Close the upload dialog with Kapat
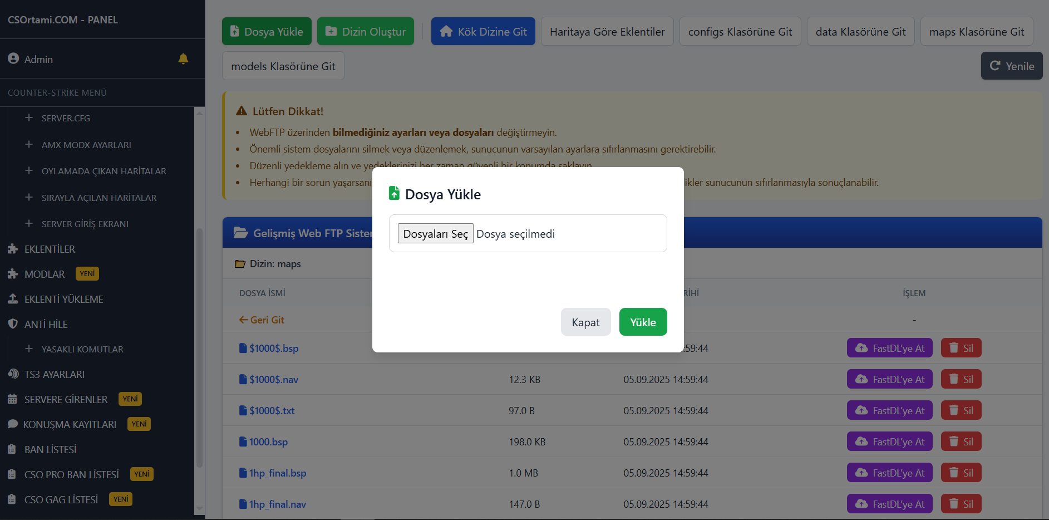 coord(585,322)
